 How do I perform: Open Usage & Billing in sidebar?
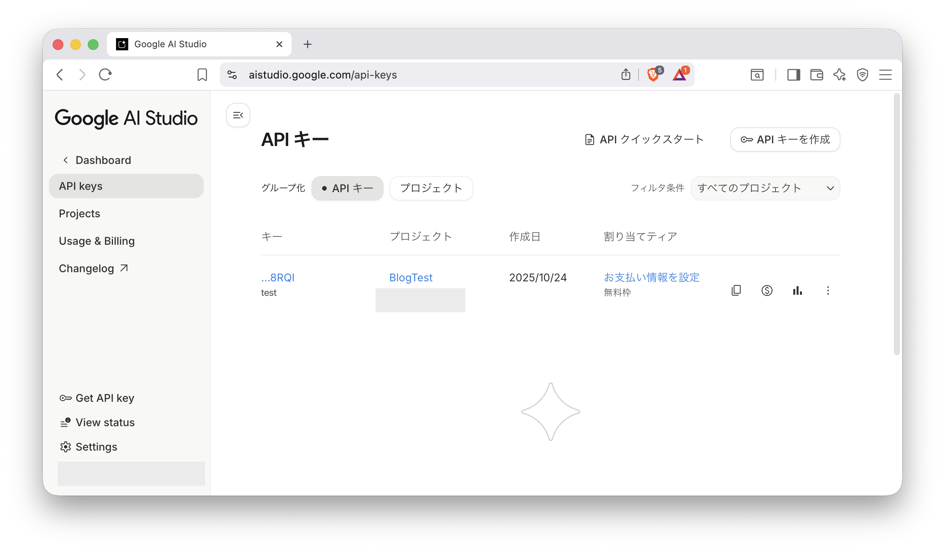(x=97, y=241)
